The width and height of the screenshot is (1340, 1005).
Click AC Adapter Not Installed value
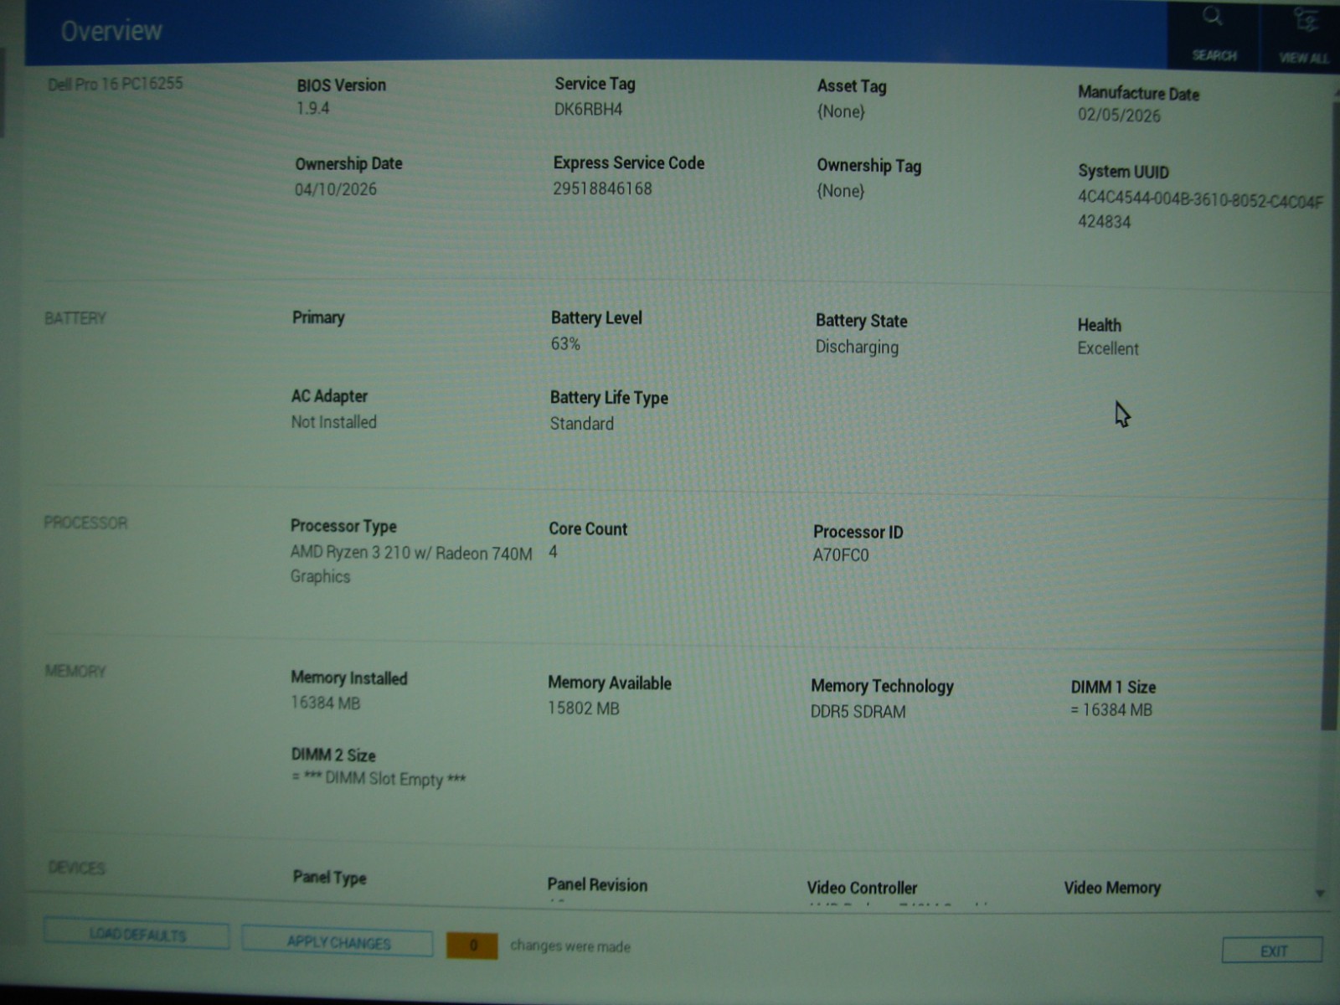click(x=333, y=422)
